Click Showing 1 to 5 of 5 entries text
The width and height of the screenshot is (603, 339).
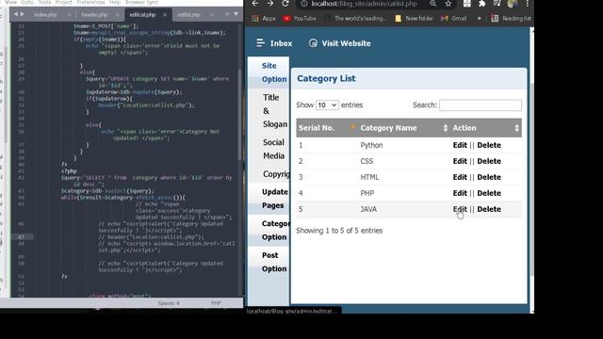click(x=339, y=231)
